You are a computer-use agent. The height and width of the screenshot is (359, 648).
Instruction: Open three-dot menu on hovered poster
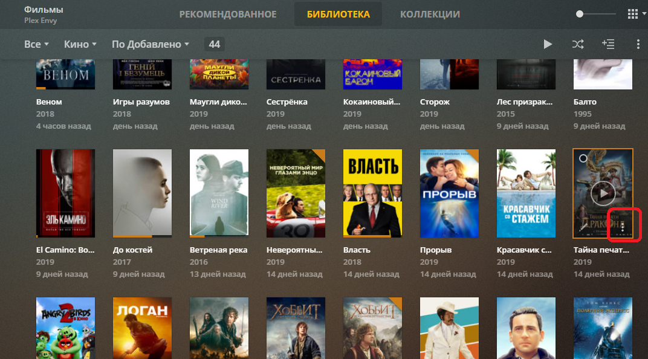[623, 227]
